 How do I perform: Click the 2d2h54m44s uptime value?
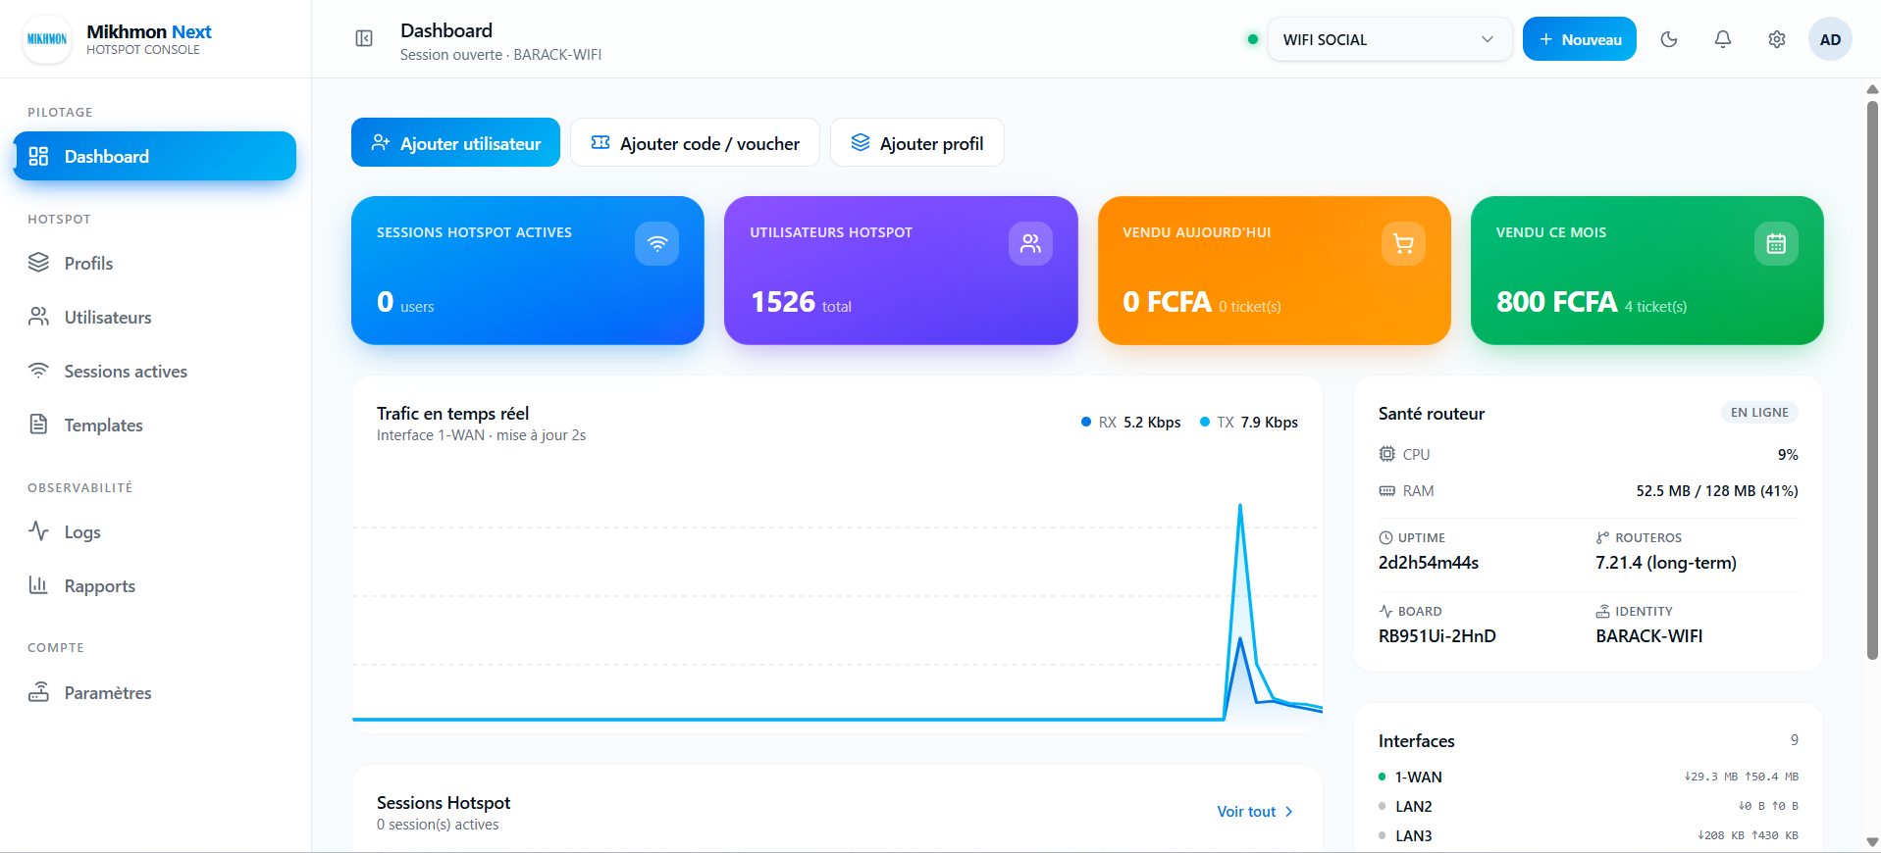pyautogui.click(x=1428, y=562)
